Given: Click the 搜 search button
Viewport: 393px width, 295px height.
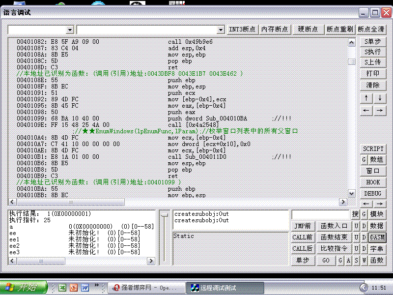Looking at the screenshot, I should (355, 214).
